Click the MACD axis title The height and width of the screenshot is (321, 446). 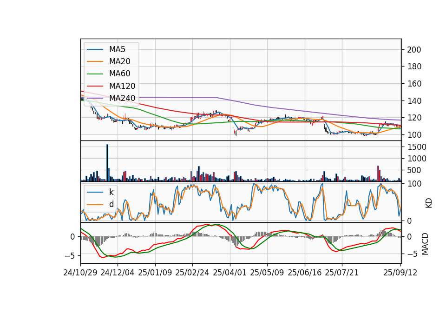[425, 244]
